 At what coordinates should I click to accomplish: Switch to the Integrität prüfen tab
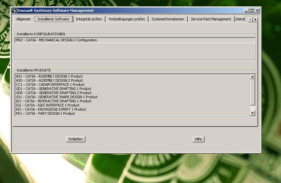click(x=89, y=19)
